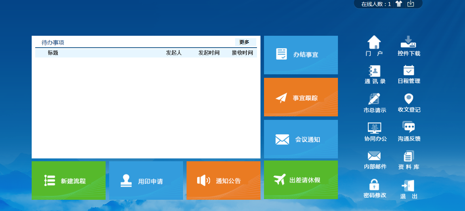Open 日程管理 calendar icon

pyautogui.click(x=409, y=70)
